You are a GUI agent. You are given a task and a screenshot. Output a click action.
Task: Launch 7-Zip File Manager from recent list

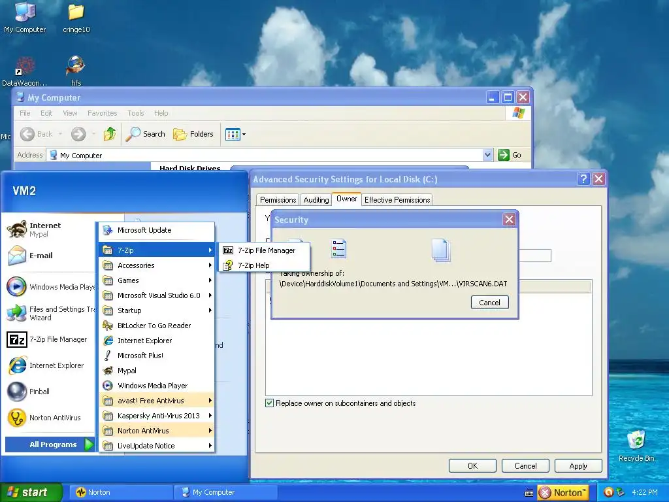click(50, 339)
